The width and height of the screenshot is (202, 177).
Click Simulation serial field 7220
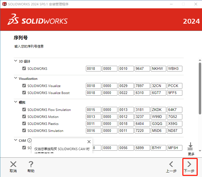pos(142,131)
